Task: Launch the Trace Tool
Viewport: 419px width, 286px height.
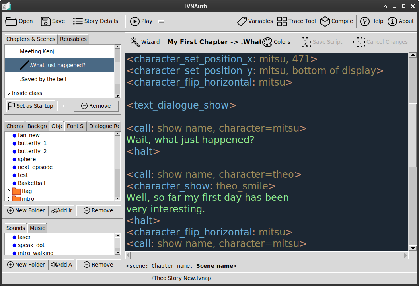Action: pyautogui.click(x=296, y=21)
